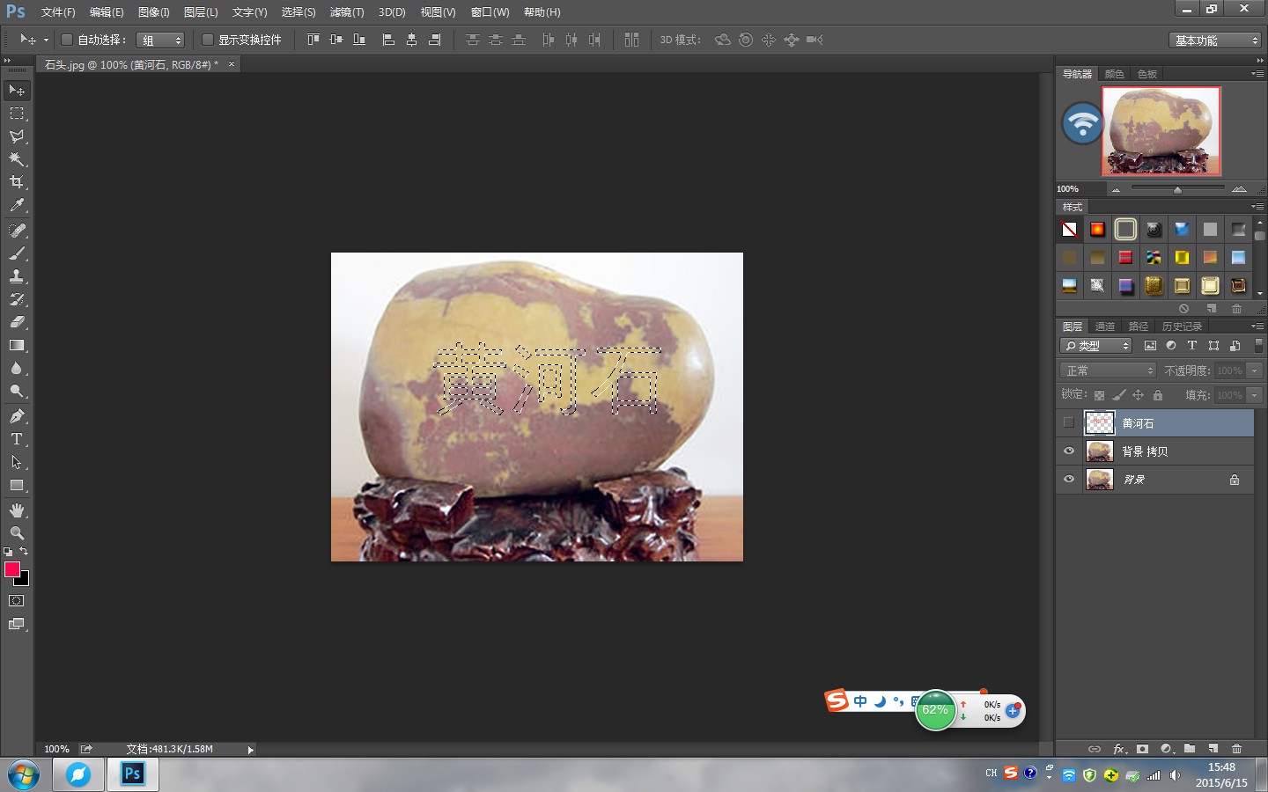Click navigator zoom slider
This screenshot has width=1268, height=792.
[1178, 188]
